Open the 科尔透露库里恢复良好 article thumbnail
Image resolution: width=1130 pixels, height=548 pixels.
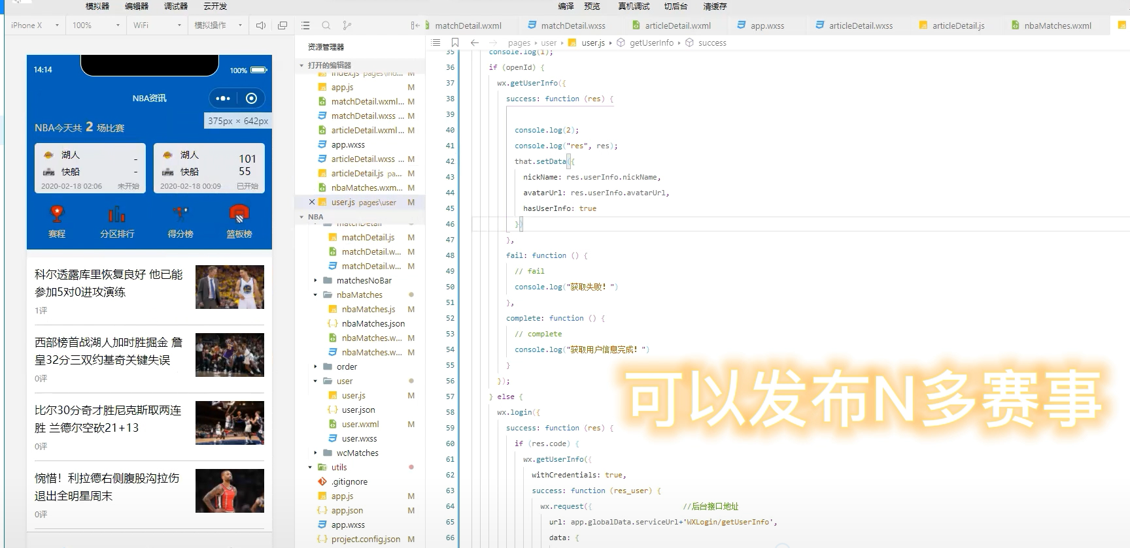pyautogui.click(x=230, y=287)
